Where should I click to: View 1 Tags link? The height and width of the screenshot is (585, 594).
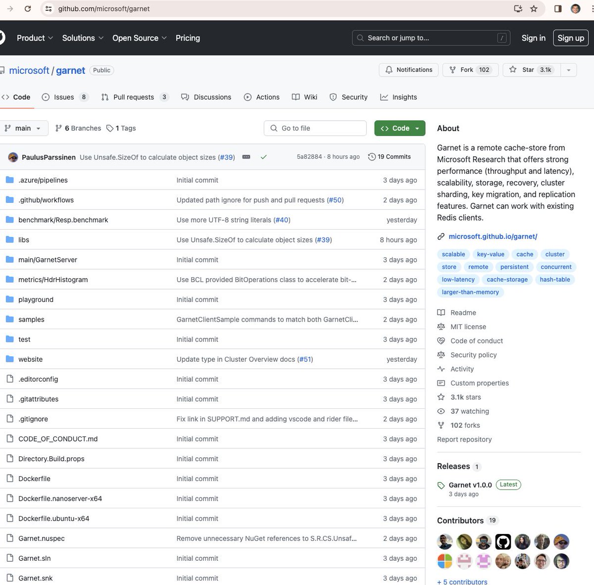[121, 128]
